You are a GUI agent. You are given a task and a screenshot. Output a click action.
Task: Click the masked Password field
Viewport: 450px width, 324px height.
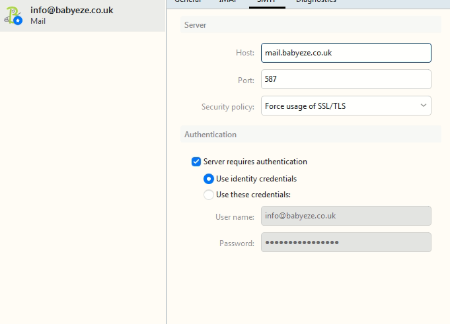pos(346,242)
